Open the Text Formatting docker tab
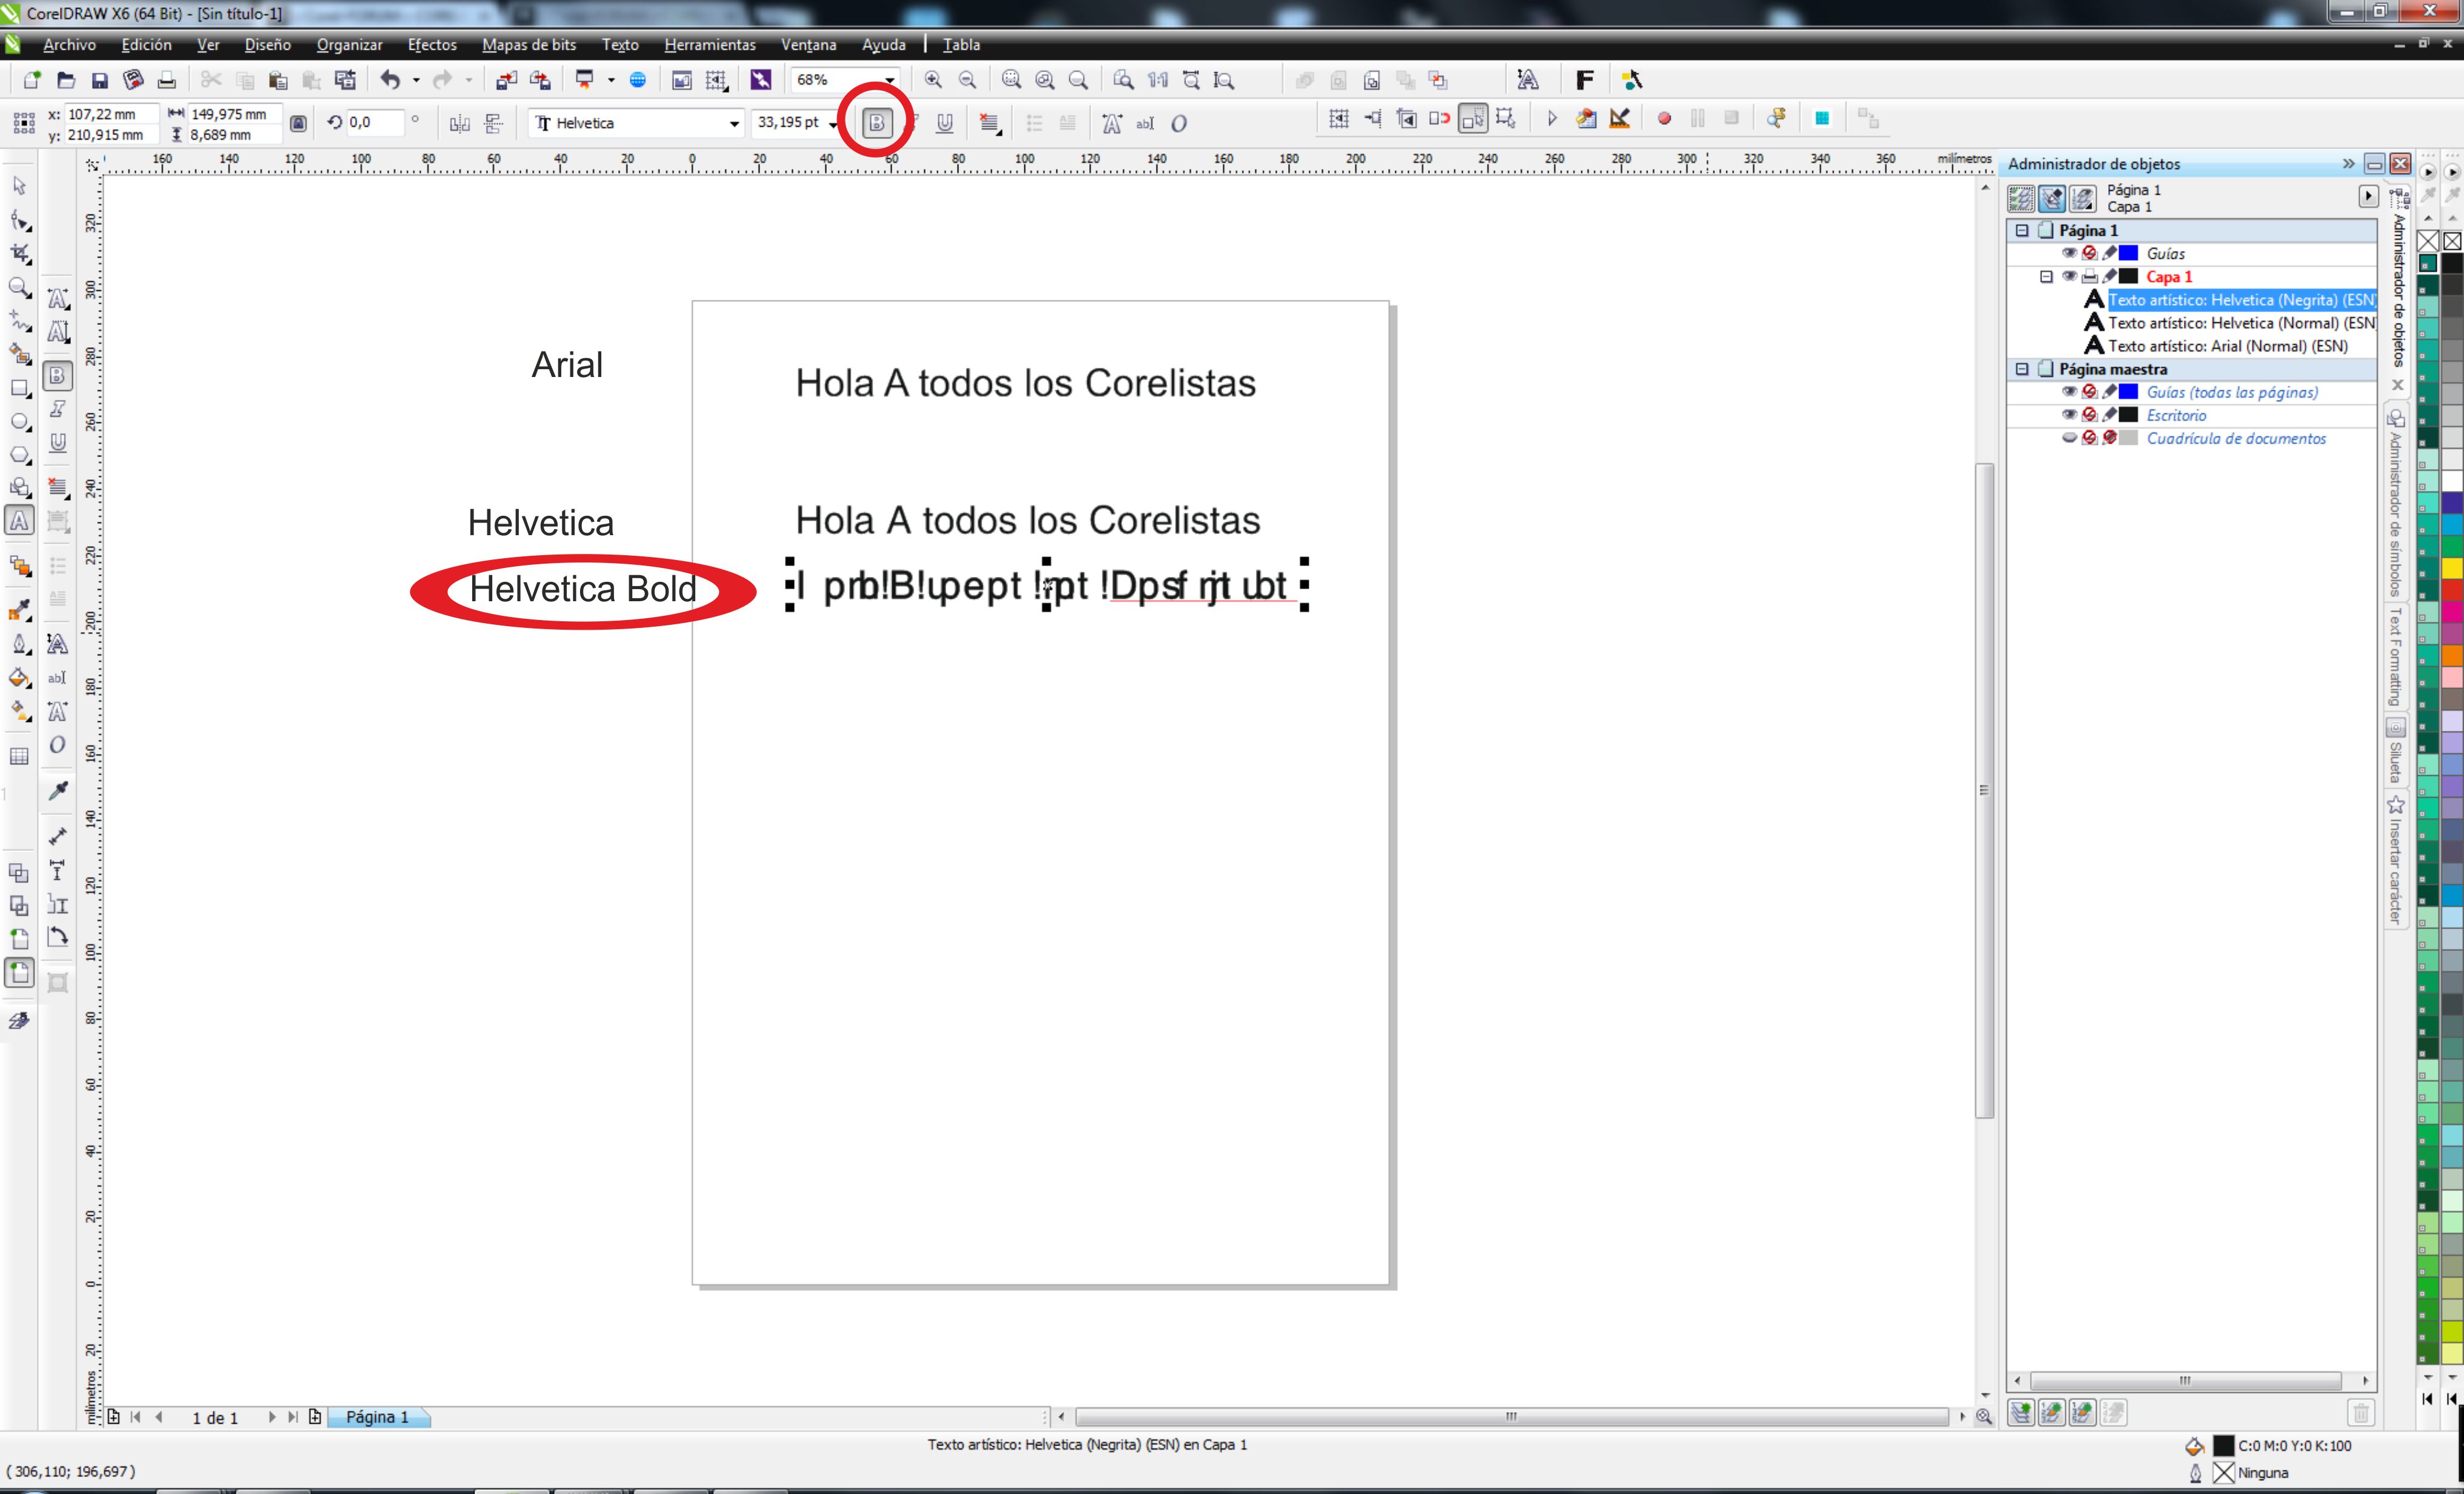 coord(2396,658)
